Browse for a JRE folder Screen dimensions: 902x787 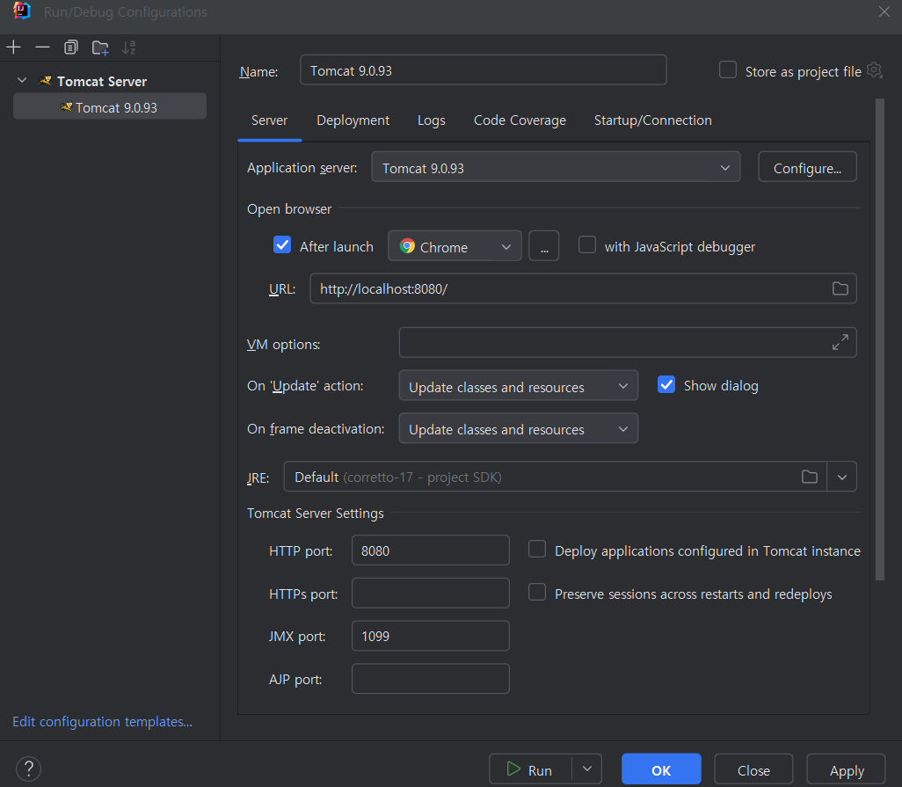point(810,477)
